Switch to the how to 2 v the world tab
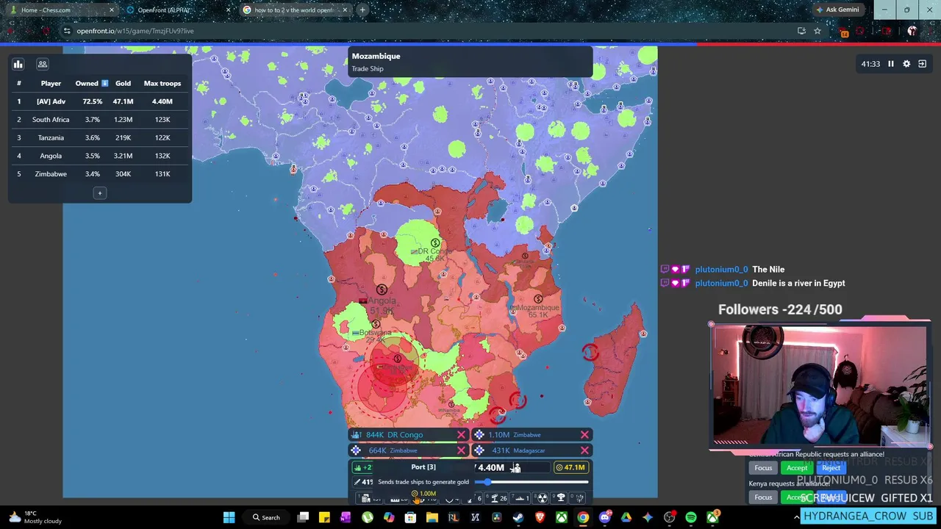Viewport: 941px width, 529px height. tap(294, 10)
